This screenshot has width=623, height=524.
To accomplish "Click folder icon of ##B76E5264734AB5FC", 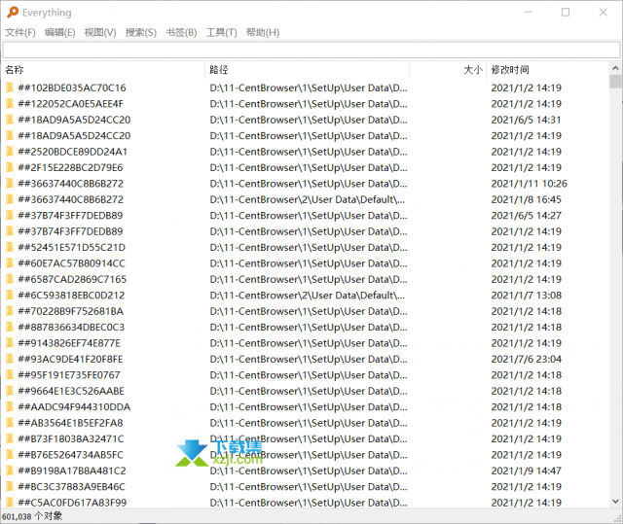I will [x=10, y=455].
